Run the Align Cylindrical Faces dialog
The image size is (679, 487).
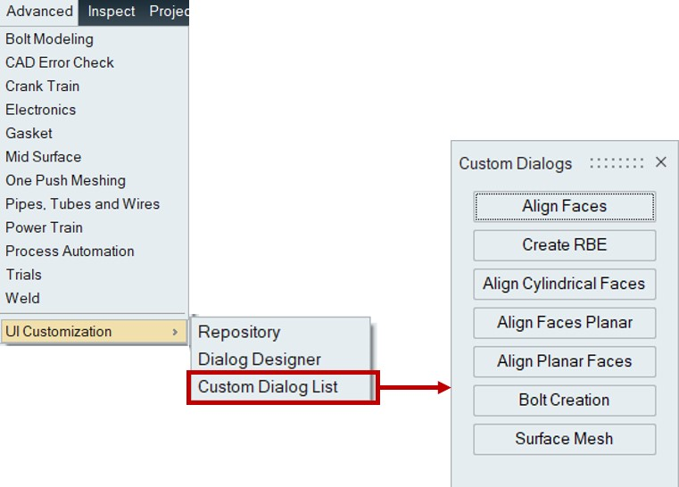pos(564,284)
